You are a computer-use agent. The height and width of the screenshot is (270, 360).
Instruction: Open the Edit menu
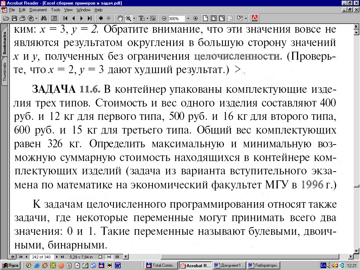pyautogui.click(x=22, y=10)
